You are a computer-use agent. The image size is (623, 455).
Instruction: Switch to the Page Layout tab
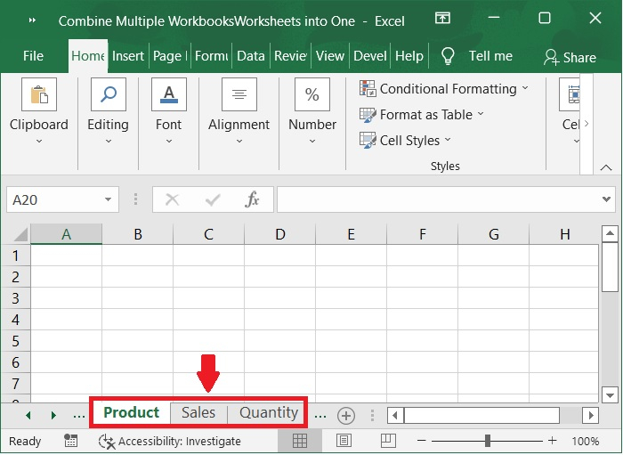(x=170, y=56)
